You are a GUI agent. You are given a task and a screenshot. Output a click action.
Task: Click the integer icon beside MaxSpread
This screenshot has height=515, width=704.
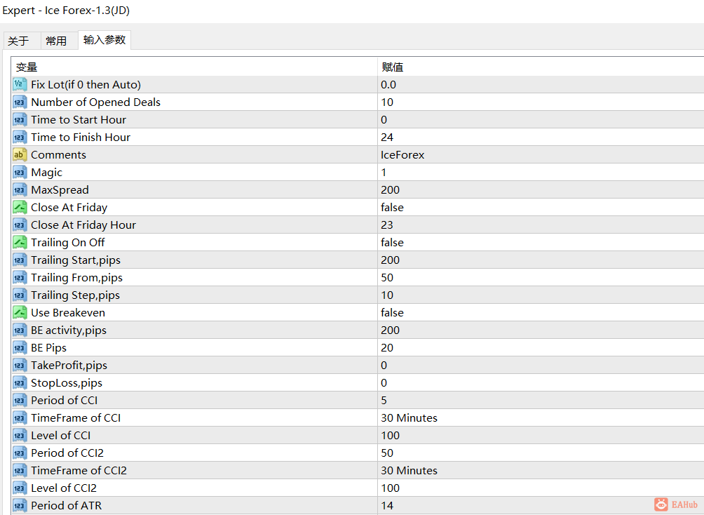tap(20, 189)
